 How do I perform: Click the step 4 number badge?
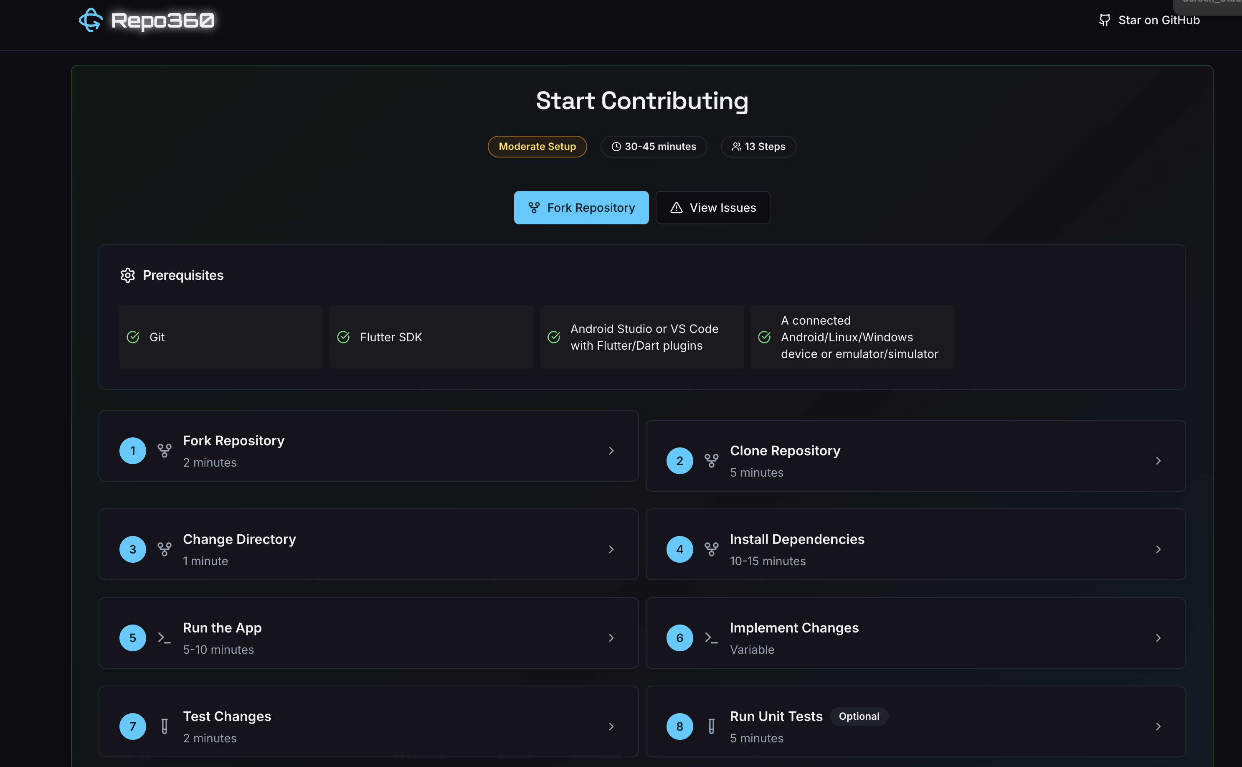tap(679, 549)
